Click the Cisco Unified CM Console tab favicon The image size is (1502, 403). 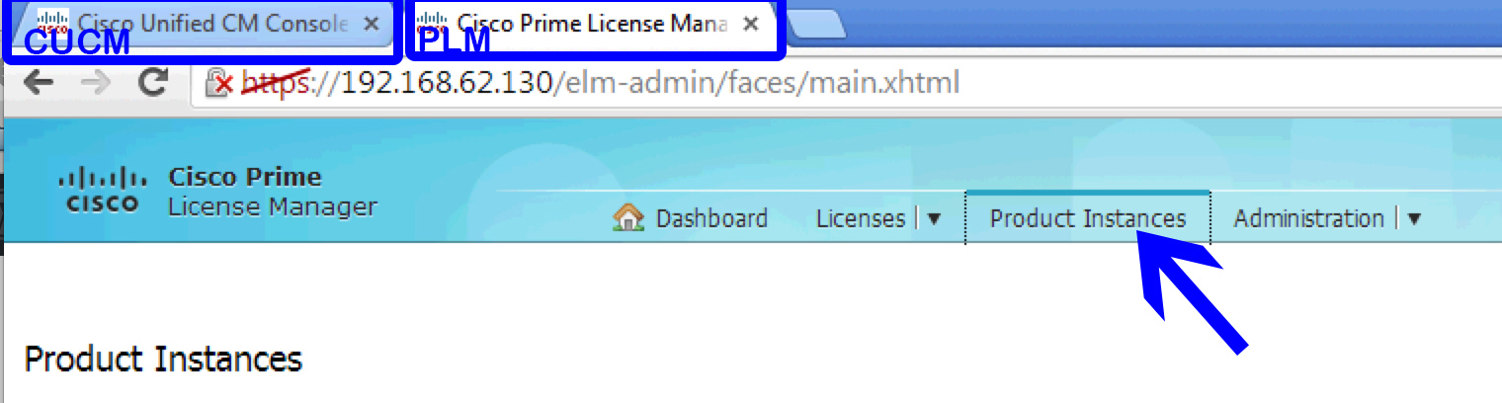point(52,24)
